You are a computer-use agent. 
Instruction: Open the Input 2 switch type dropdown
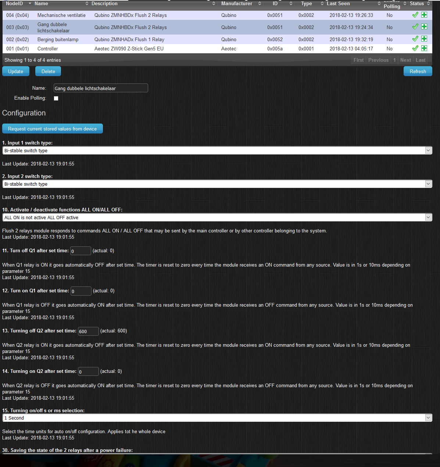428,183
